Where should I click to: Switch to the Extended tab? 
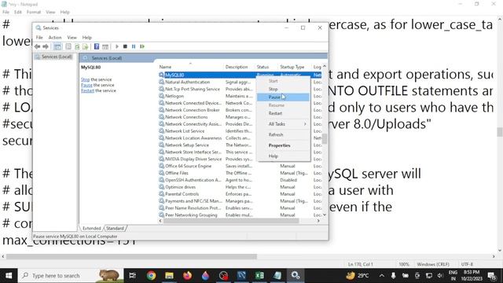click(92, 228)
